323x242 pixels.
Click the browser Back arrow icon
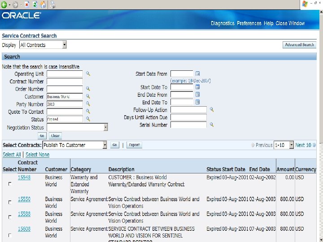(4, 4)
